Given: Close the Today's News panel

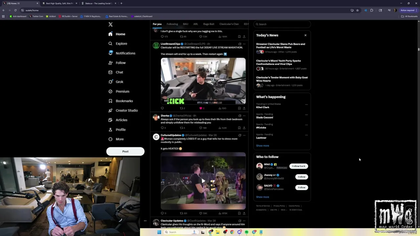Looking at the screenshot, I should [x=305, y=35].
